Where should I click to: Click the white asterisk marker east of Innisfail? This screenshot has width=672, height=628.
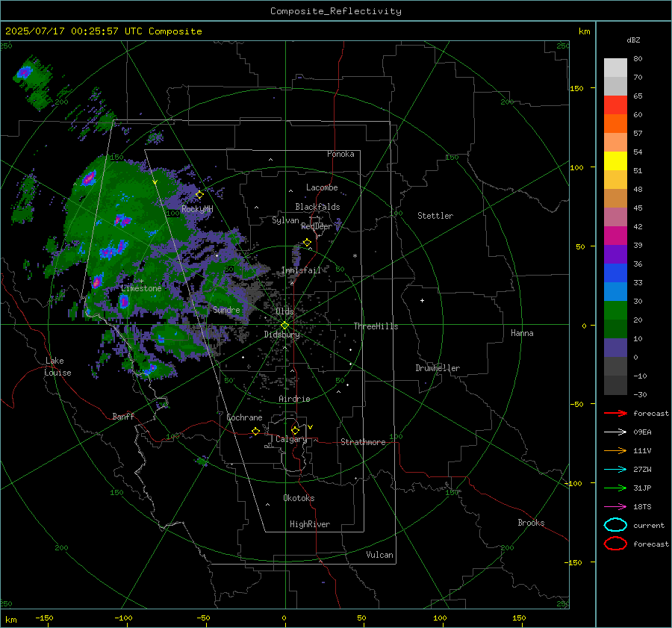355,256
